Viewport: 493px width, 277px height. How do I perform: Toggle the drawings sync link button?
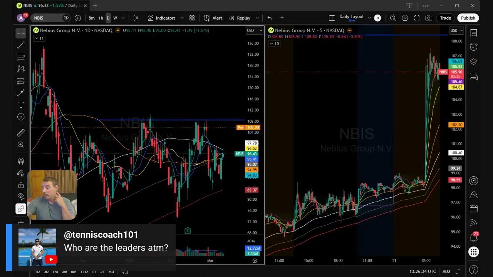tap(21, 209)
